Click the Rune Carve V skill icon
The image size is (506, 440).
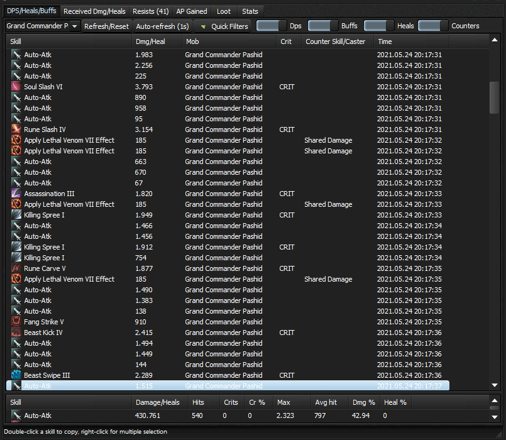point(16,268)
